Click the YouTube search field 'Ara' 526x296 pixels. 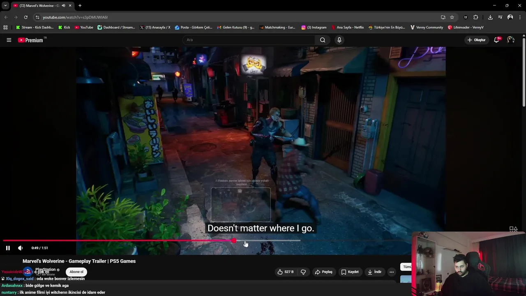[249, 40]
